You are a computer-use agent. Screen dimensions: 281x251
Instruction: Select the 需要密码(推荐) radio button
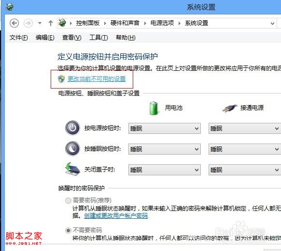(x=68, y=200)
